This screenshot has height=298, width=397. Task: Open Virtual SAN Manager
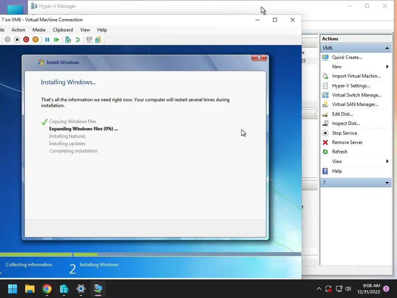(x=355, y=104)
